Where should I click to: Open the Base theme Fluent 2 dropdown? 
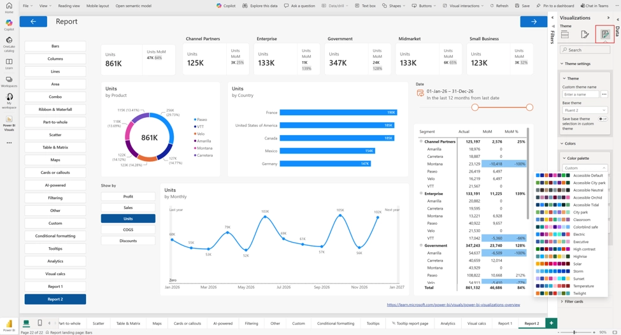tap(585, 110)
